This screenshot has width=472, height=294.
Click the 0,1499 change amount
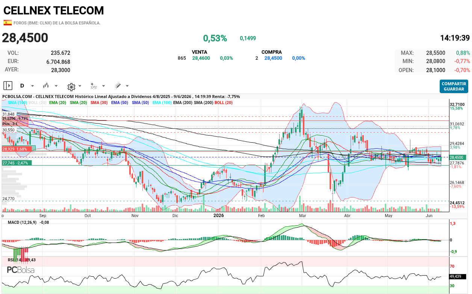(x=248, y=38)
